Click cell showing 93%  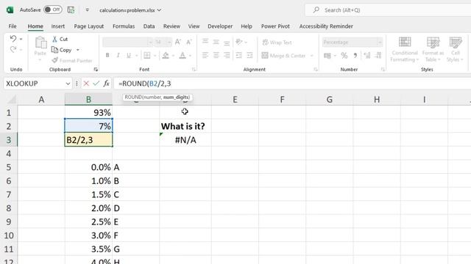pyautogui.click(x=88, y=112)
